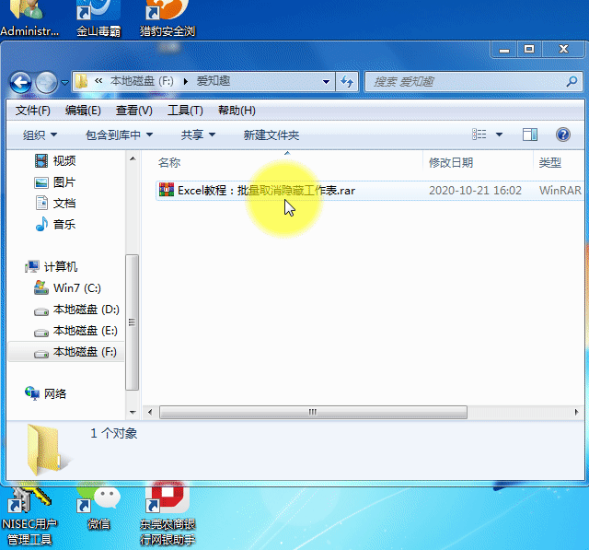Select 音乐 library in navigation pane
The width and height of the screenshot is (589, 550).
coord(55,225)
